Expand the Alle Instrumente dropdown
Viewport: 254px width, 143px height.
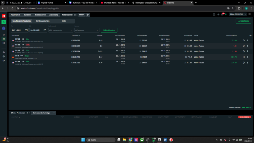61,30
